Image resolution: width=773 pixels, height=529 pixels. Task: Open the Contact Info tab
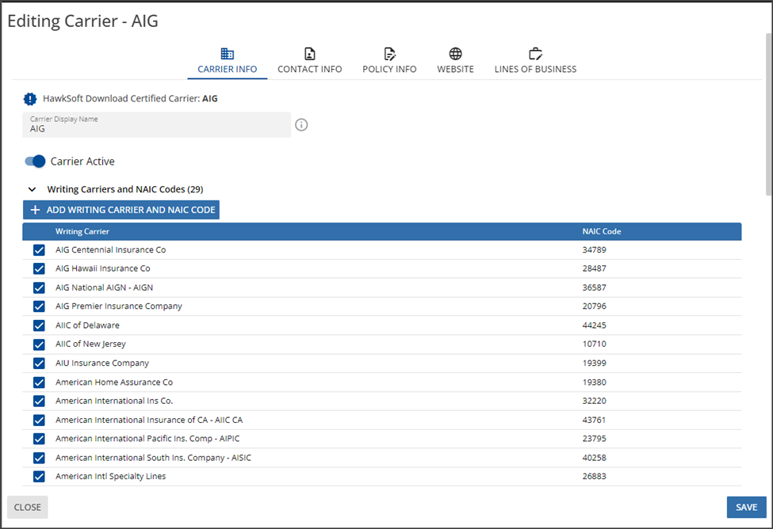(309, 62)
